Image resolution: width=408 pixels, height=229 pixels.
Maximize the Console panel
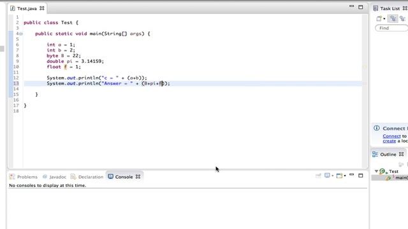[361, 176]
